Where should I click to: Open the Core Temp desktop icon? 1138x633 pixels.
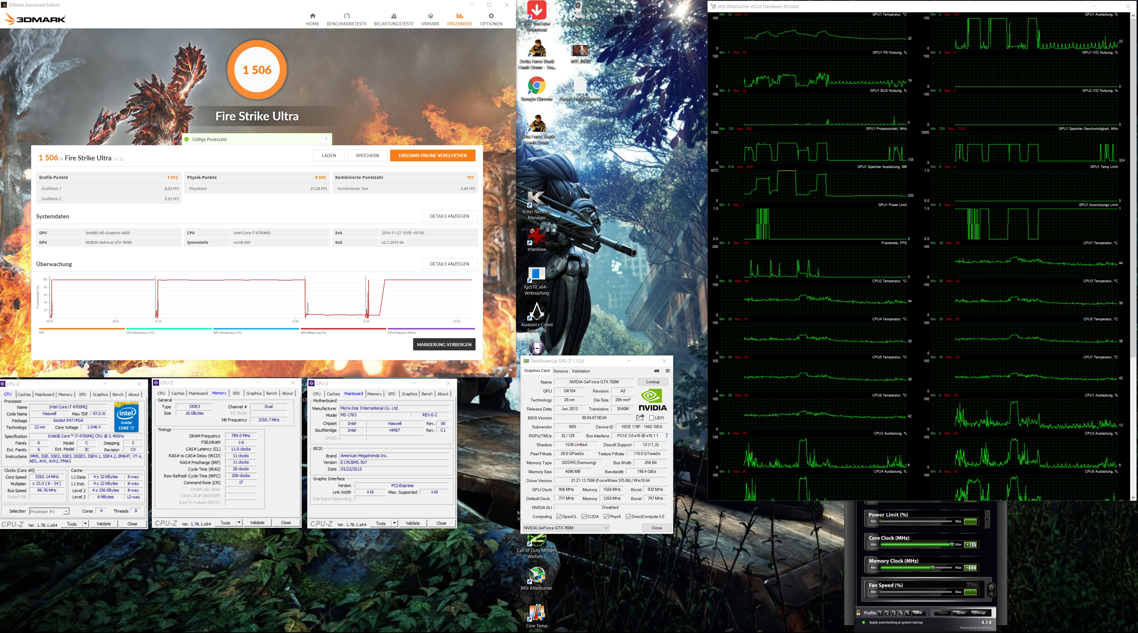[x=537, y=616]
